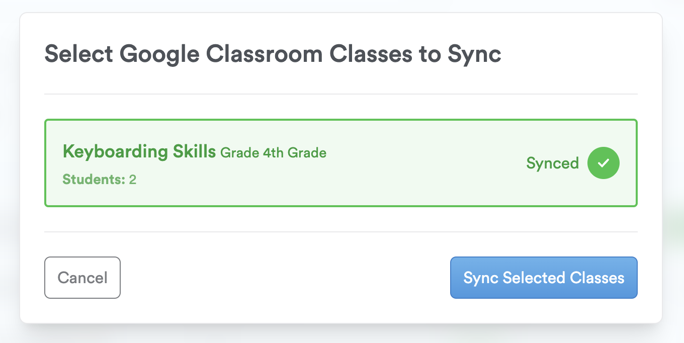Click the green-bordered class row
This screenshot has width=684, height=343.
[x=340, y=163]
